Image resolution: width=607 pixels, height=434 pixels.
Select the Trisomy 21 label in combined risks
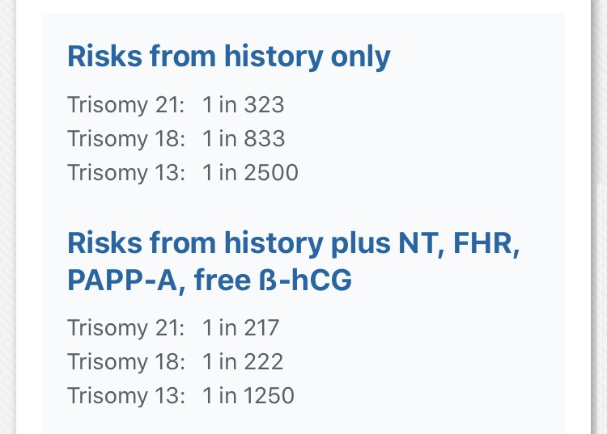(126, 328)
